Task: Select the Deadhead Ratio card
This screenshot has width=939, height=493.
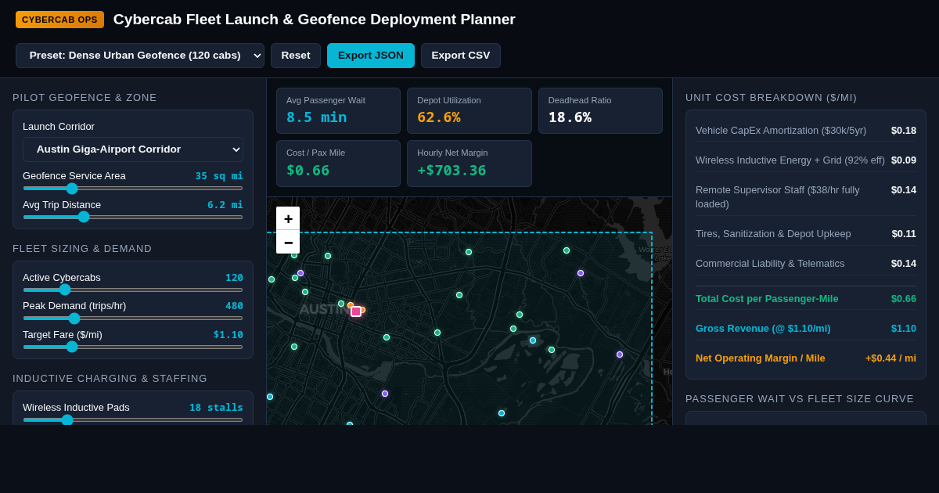Action: [x=600, y=110]
